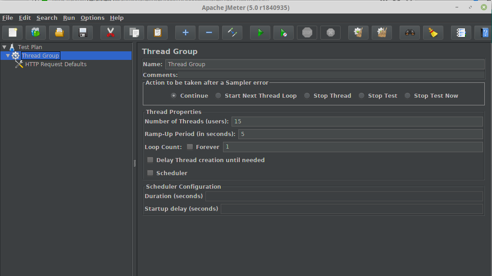Click the "Scheduler Configuration" section label
Image resolution: width=492 pixels, height=276 pixels.
pos(183,186)
